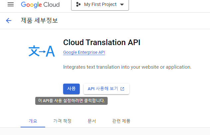Click the Integrates text translation description

pos(127,67)
